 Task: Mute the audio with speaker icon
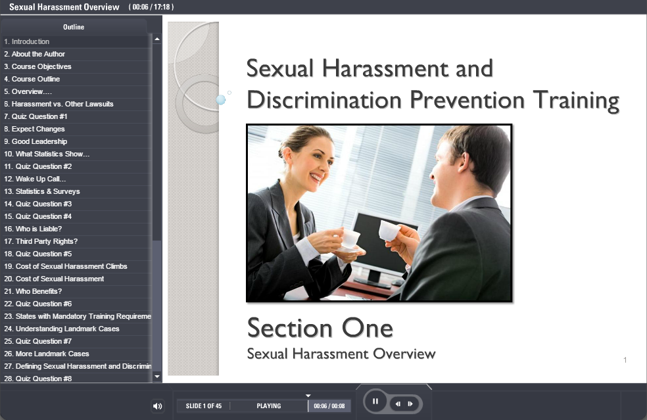tap(157, 406)
